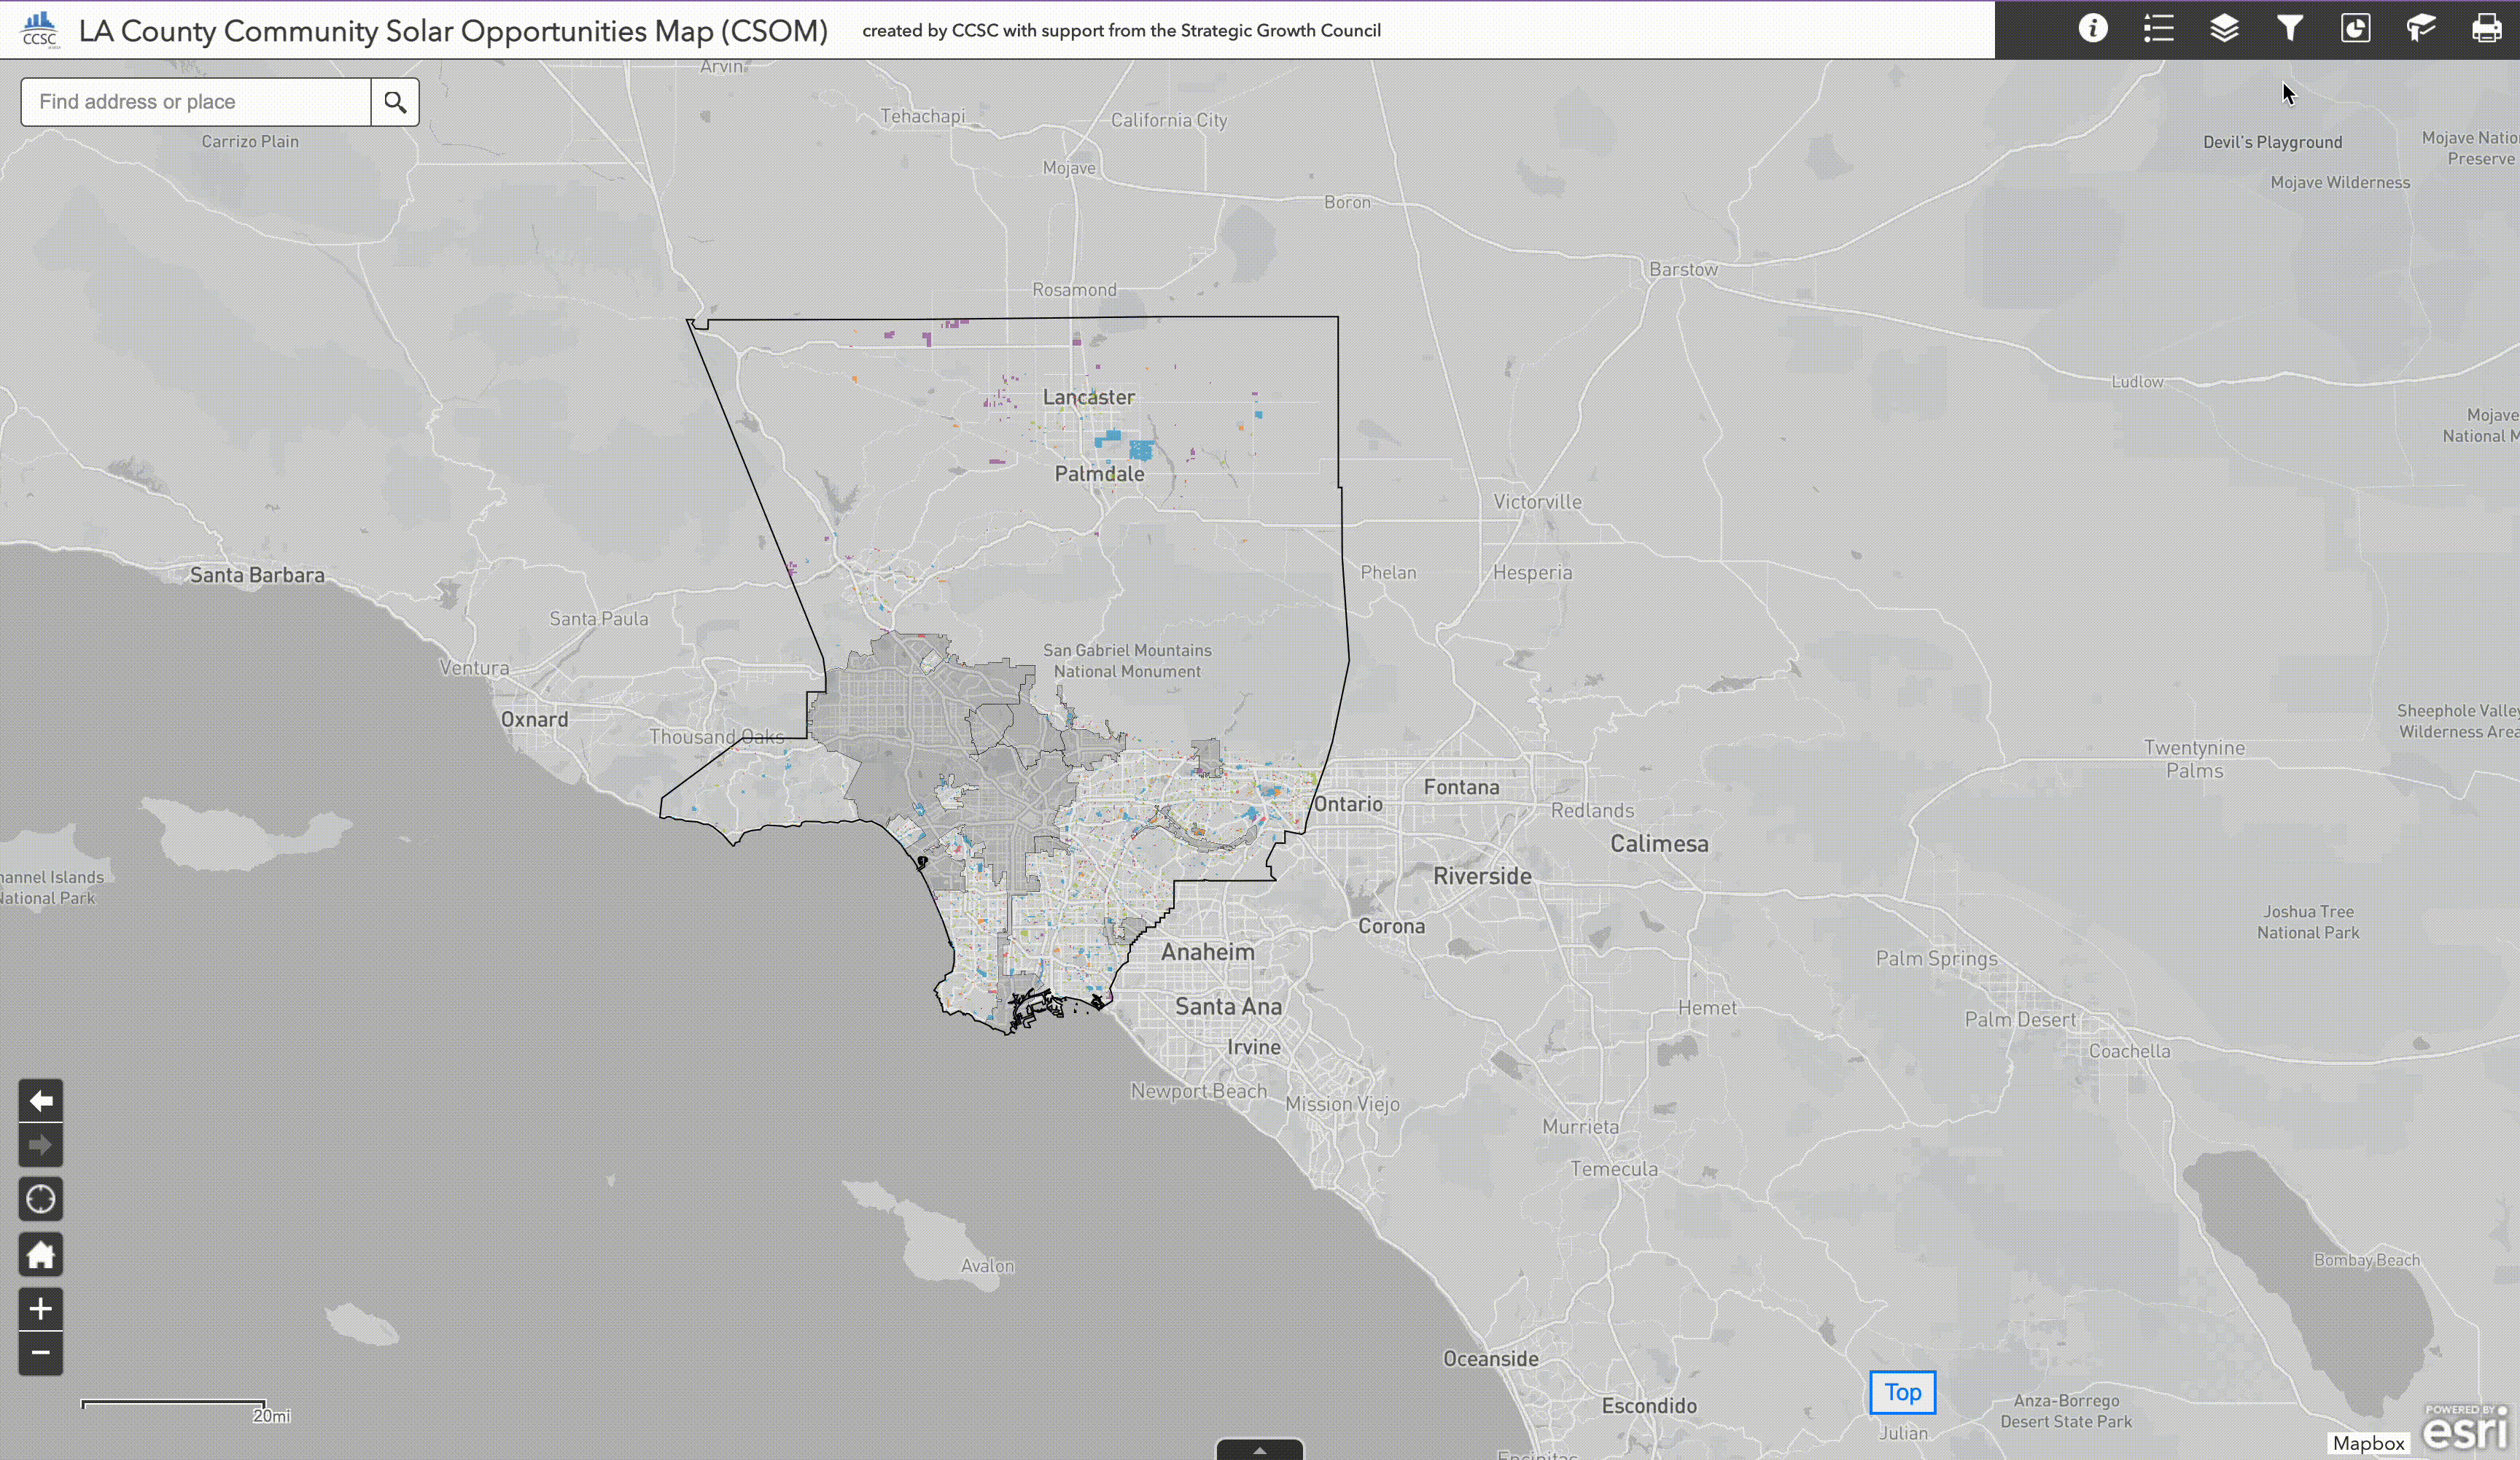Open the graduation cap tutorial widget
This screenshot has width=2520, height=1460.
[x=2421, y=29]
